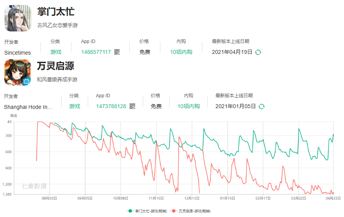Click subtitle 和风兽娘养成手游
344x217 pixels.
pos(57,79)
